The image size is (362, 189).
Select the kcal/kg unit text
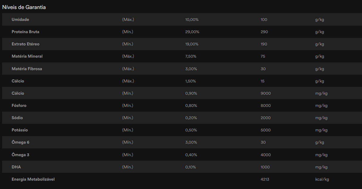pos(322,179)
